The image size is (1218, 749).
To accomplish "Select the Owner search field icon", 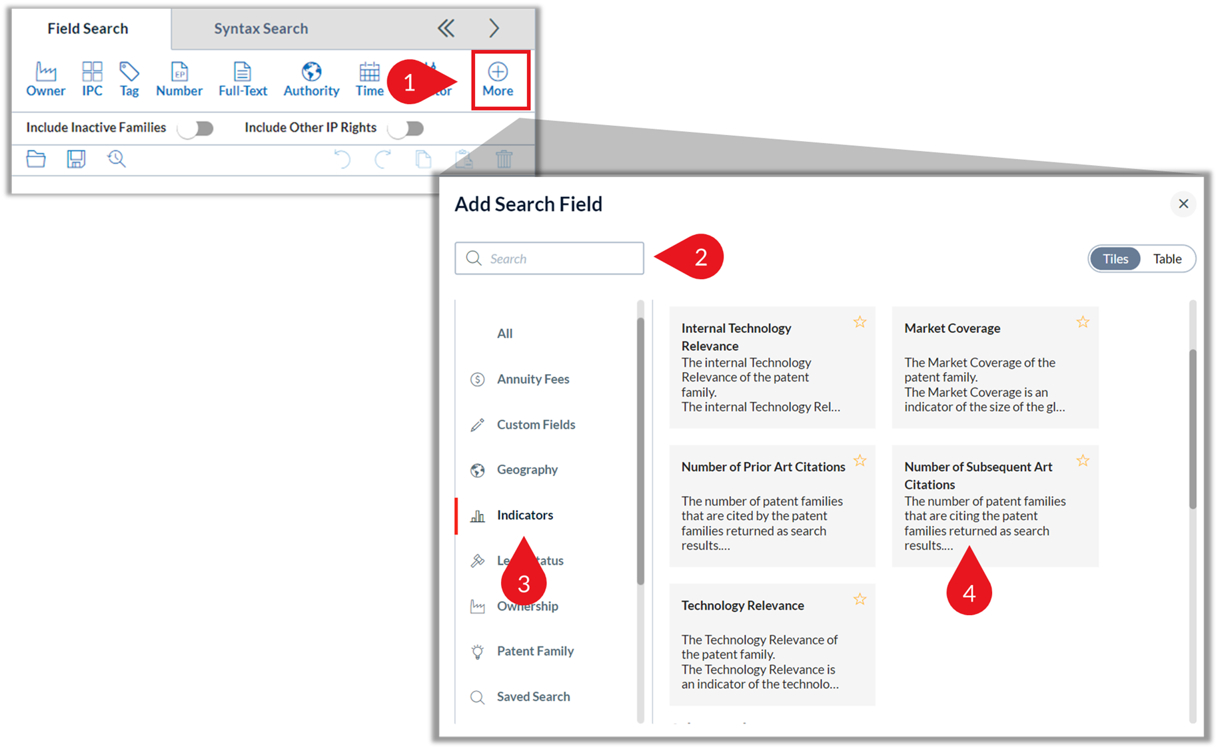I will 45,78.
